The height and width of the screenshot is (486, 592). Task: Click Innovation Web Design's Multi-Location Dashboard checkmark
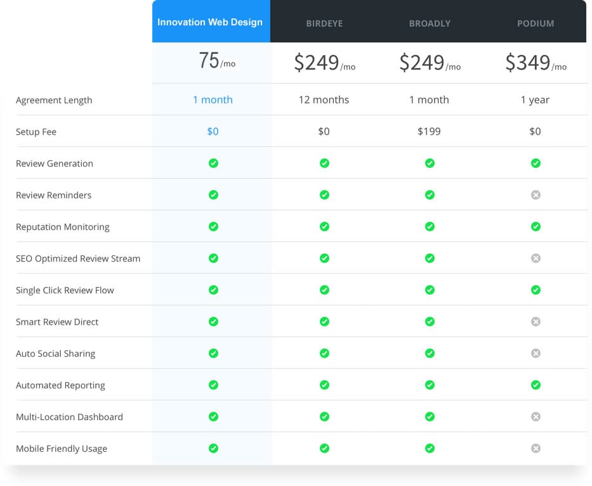click(x=213, y=417)
